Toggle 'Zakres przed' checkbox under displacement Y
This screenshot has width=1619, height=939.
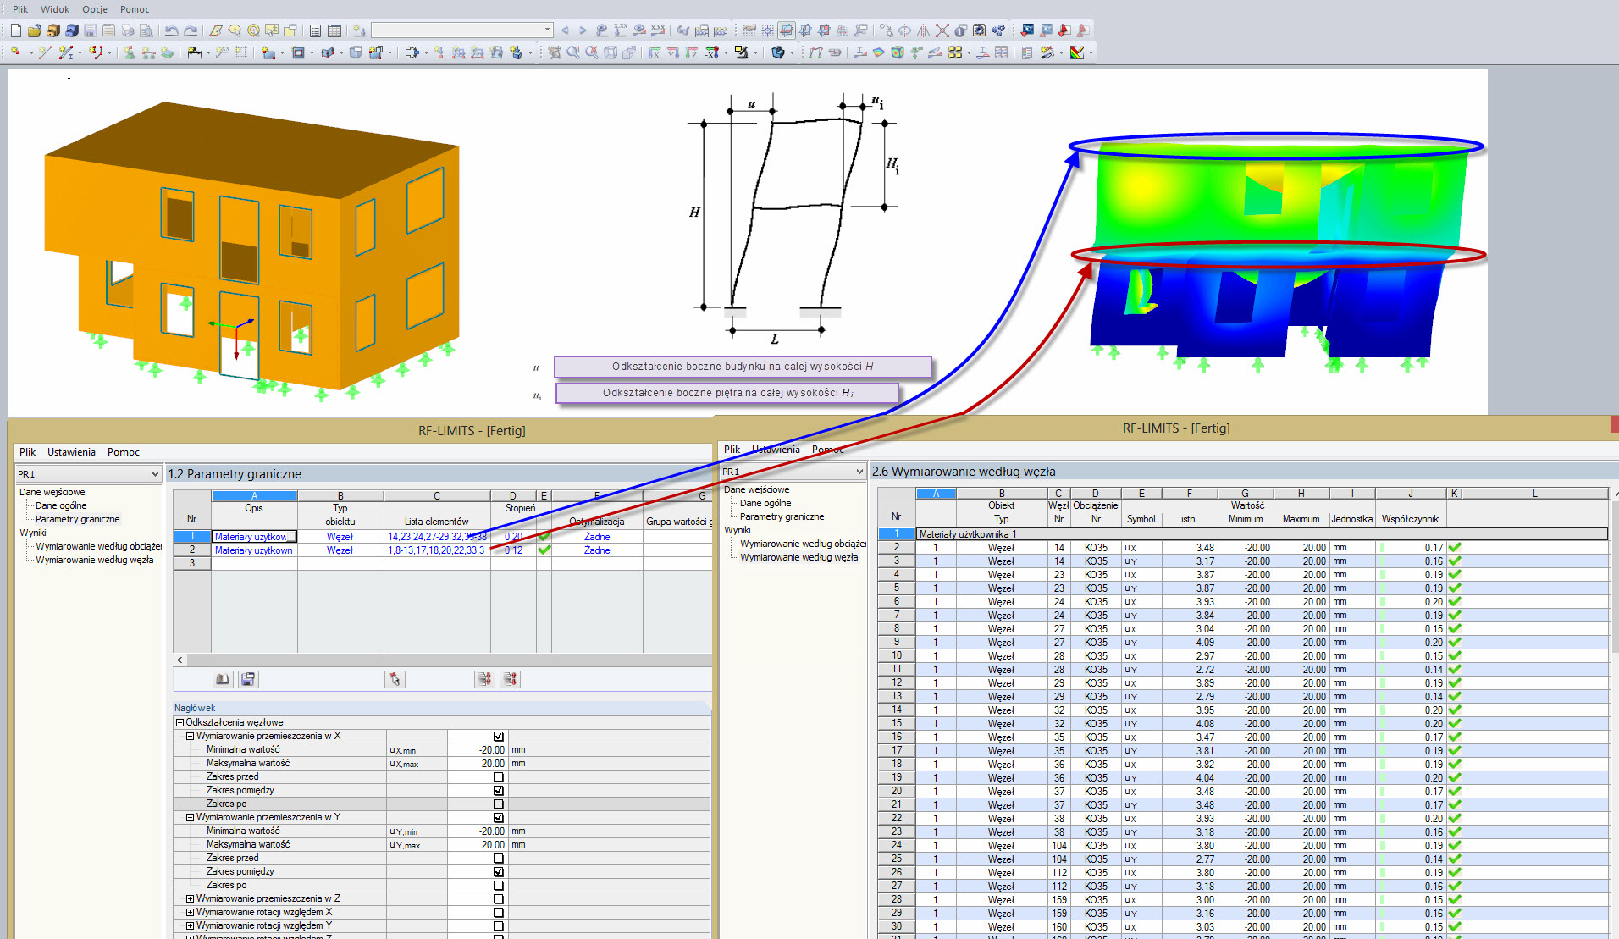click(499, 859)
